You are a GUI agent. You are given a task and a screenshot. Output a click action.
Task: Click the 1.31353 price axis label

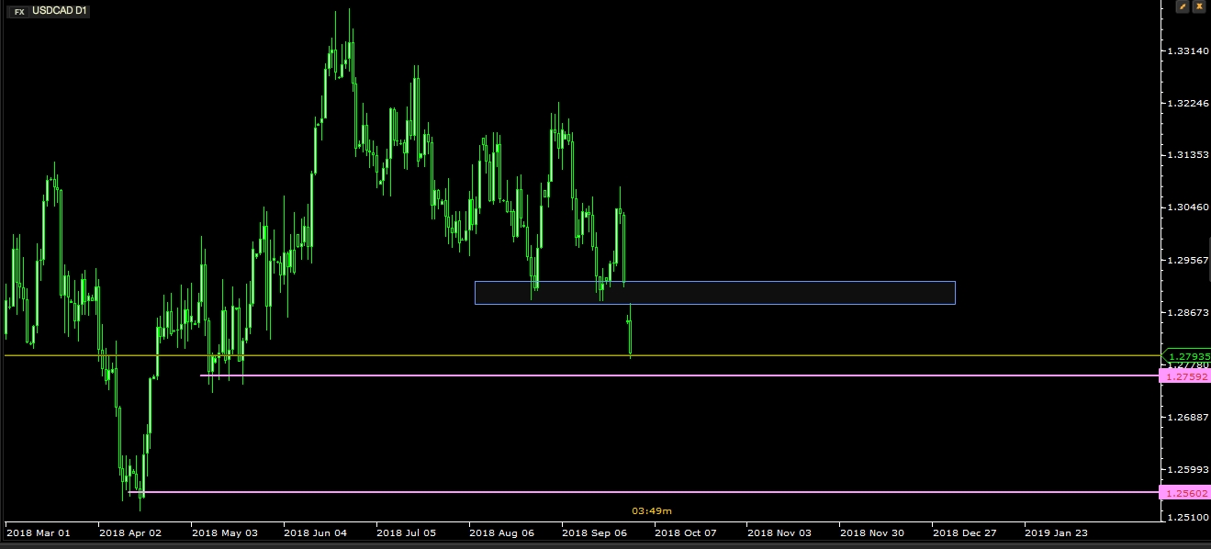click(1186, 155)
